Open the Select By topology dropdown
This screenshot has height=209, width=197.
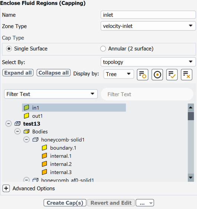point(148,62)
